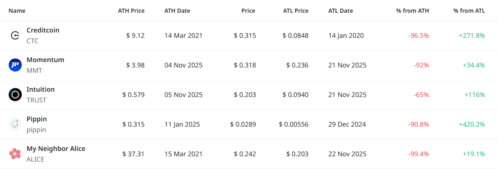Sort by % from ATL header

pyautogui.click(x=469, y=11)
